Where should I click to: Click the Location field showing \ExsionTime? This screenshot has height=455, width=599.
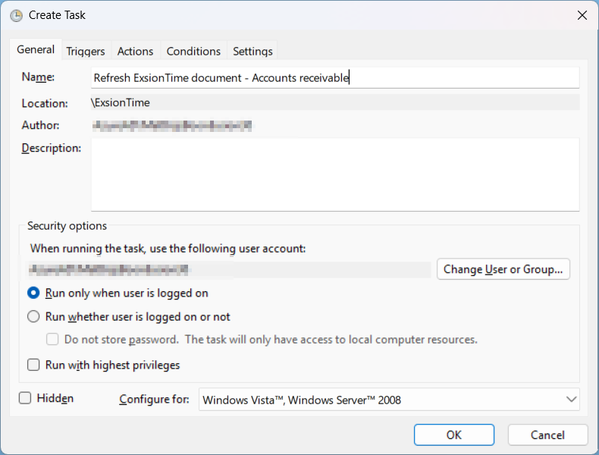click(334, 102)
